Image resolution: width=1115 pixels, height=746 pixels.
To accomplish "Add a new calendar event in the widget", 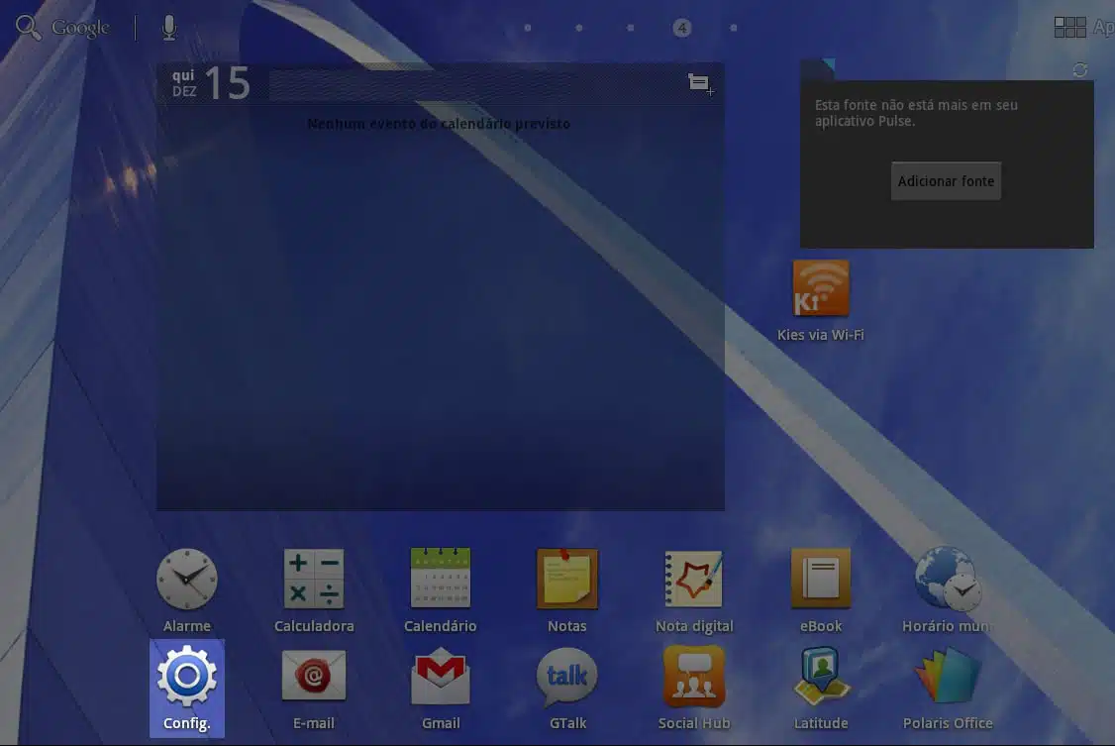I will coord(700,84).
